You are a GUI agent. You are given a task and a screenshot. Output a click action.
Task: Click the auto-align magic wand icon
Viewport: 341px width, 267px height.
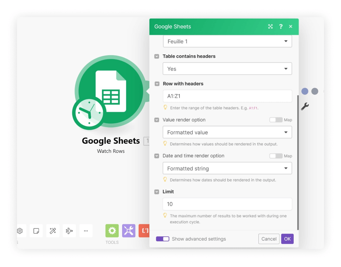click(53, 231)
